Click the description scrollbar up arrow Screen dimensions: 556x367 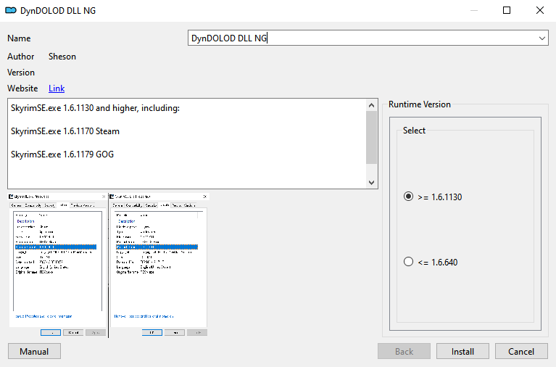coord(371,105)
